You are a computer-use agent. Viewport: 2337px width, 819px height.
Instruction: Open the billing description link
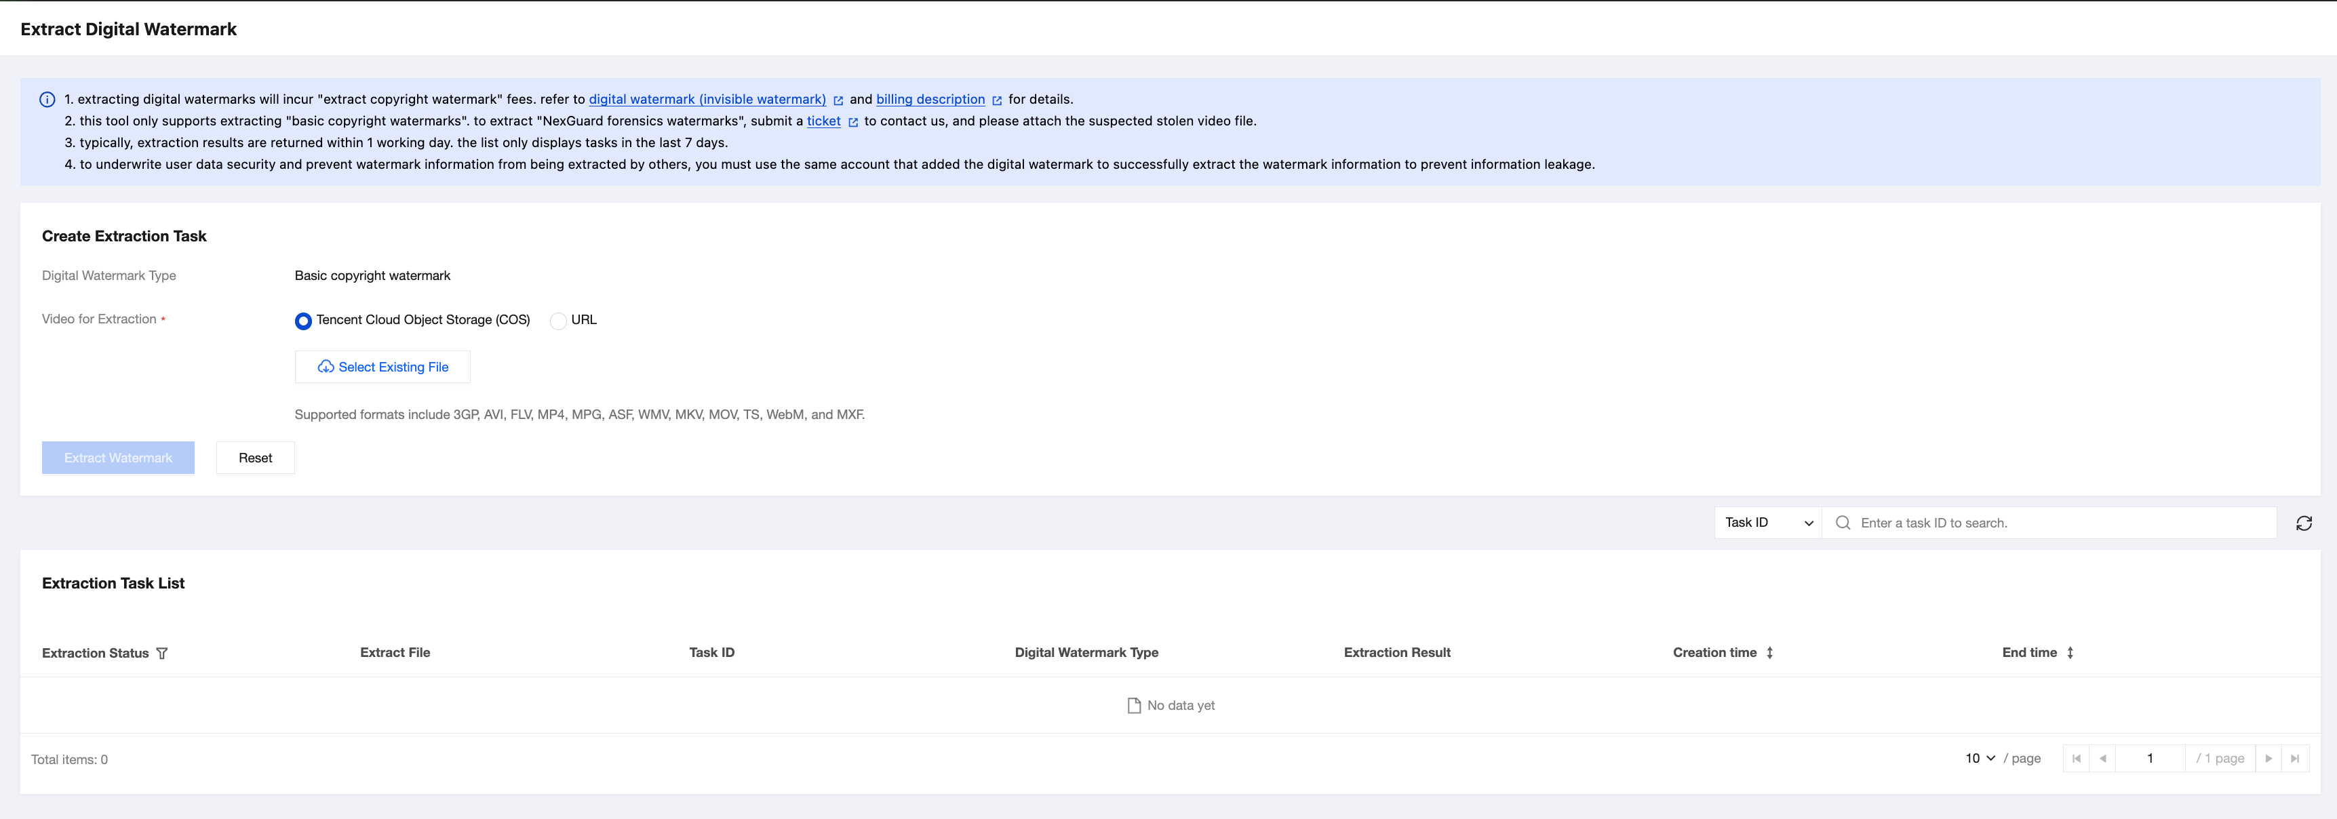930,99
